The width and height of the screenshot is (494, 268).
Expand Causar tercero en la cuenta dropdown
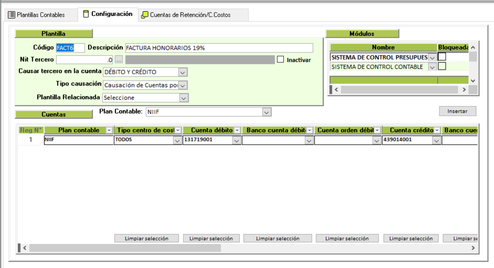click(x=183, y=72)
